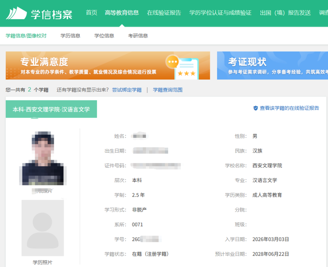Select the 成人高等教育 value
Screen dimensions: 328x267
pyautogui.click(x=267, y=195)
